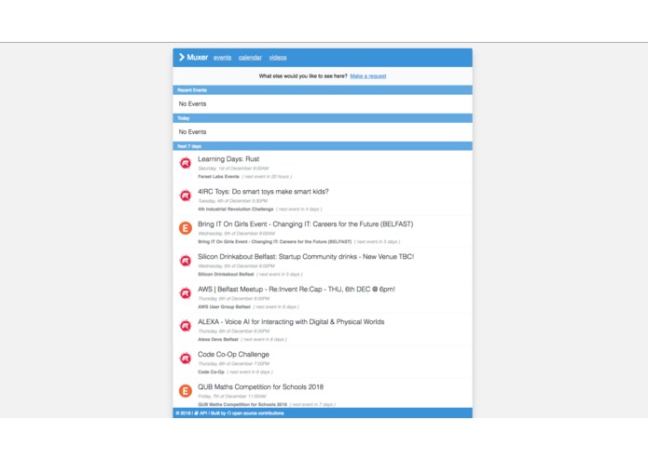Open the videos nav link
The width and height of the screenshot is (648, 460).
[x=278, y=58]
